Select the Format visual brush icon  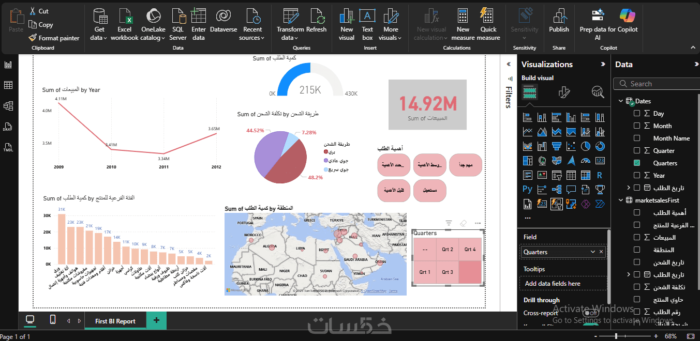pos(564,92)
